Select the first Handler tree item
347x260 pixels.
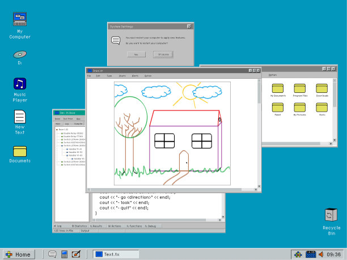coord(74,148)
